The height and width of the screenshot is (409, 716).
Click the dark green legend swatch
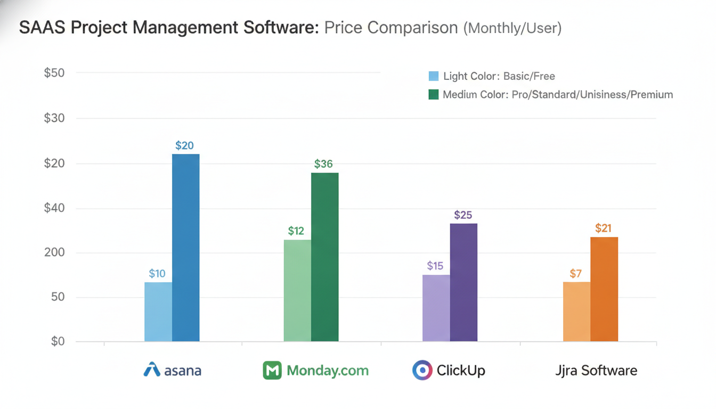434,95
